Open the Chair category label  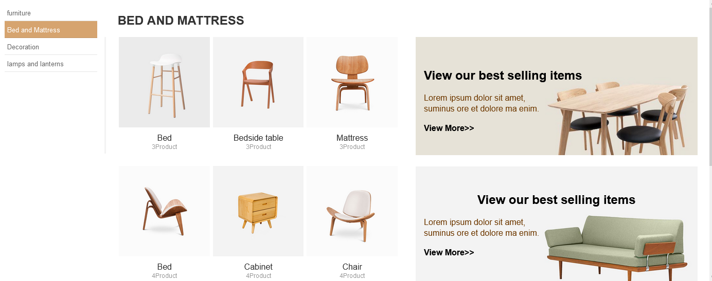352,267
